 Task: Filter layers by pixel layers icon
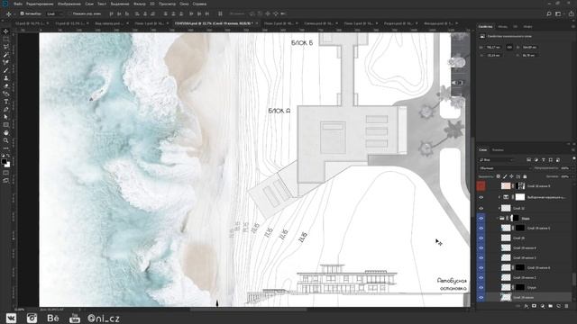[529, 160]
